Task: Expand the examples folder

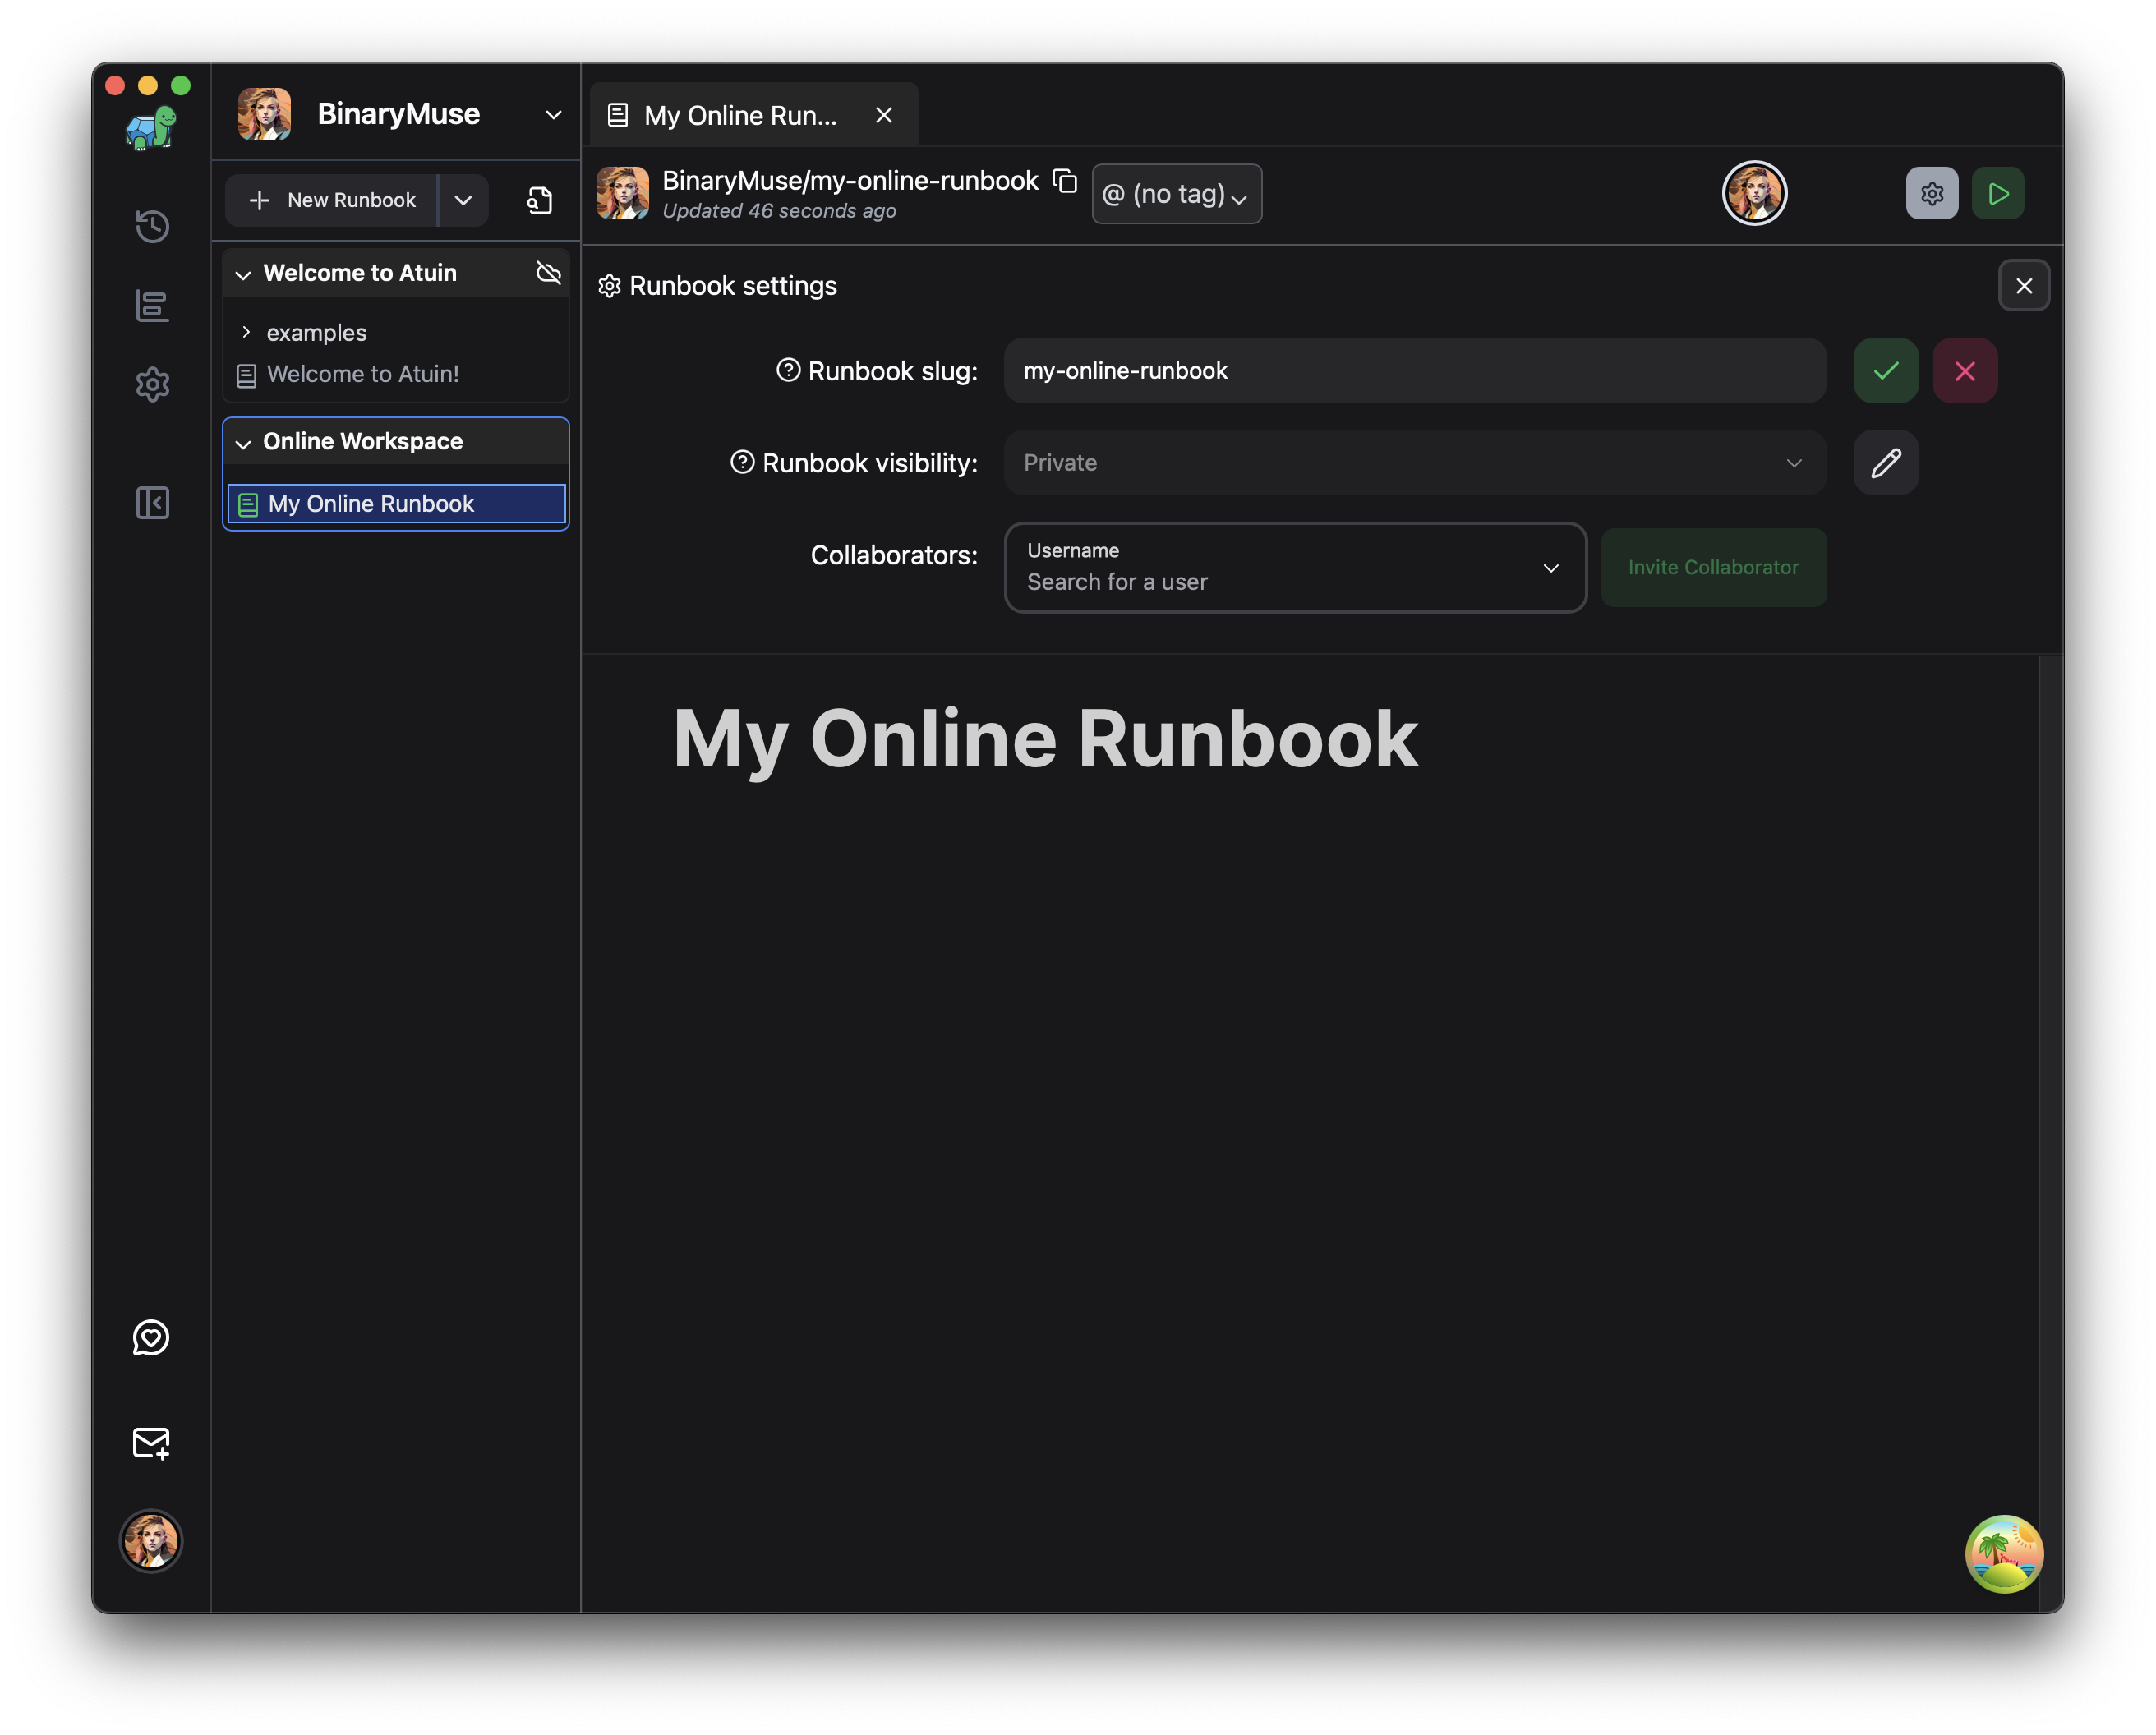Action: point(247,332)
